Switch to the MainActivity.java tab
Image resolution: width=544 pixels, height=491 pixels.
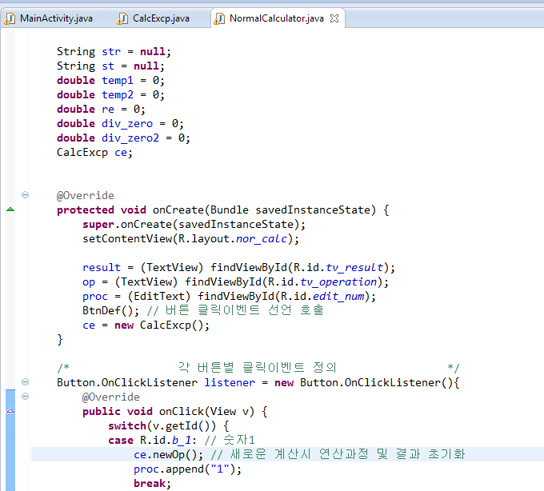click(56, 18)
